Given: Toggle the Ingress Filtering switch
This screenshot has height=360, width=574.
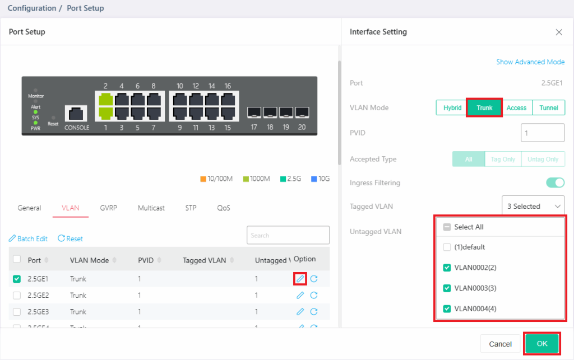Looking at the screenshot, I should click(x=555, y=183).
